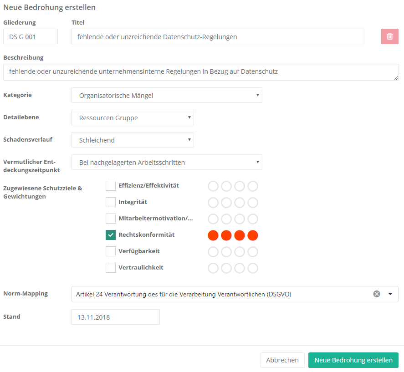The height and width of the screenshot is (372, 404).
Task: Expand the Norm-Mapping dropdown arrow
Action: click(x=390, y=294)
